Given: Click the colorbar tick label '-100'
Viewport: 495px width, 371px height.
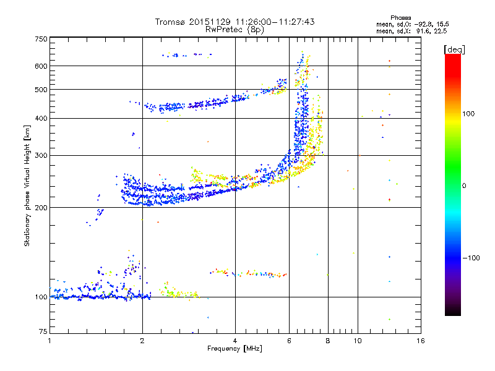Looking at the screenshot, I should coord(471,258).
